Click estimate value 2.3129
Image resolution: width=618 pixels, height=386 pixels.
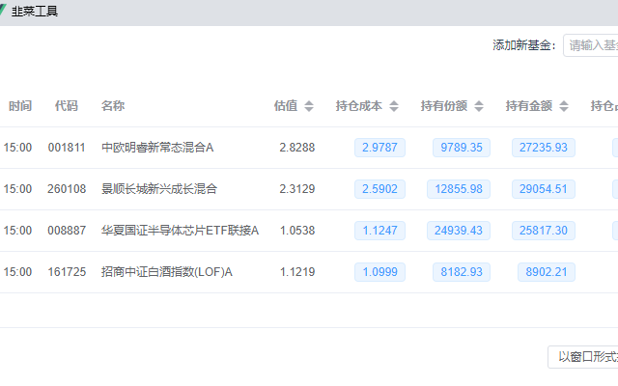pos(297,189)
